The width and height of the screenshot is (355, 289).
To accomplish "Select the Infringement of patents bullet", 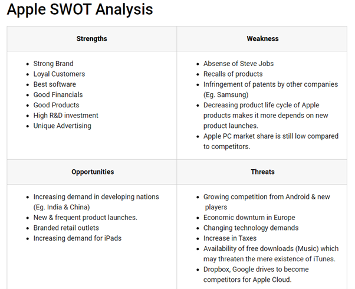I will 271,90.
